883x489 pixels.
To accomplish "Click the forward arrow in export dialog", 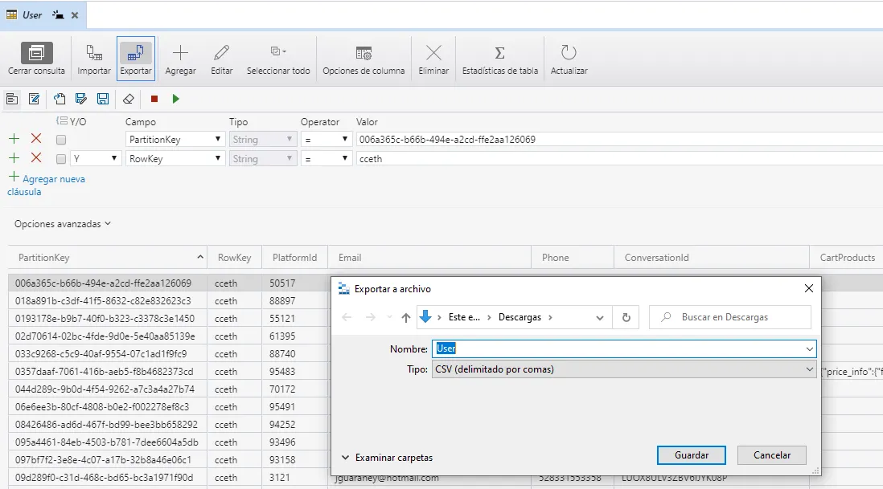I will pos(371,318).
